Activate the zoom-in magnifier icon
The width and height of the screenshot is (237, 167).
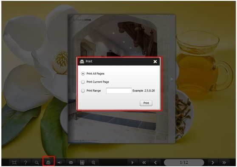pyautogui.click(x=93, y=162)
